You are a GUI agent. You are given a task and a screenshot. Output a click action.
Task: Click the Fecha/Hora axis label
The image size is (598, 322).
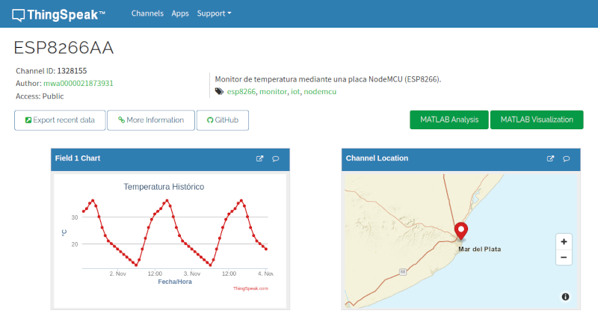pos(175,282)
